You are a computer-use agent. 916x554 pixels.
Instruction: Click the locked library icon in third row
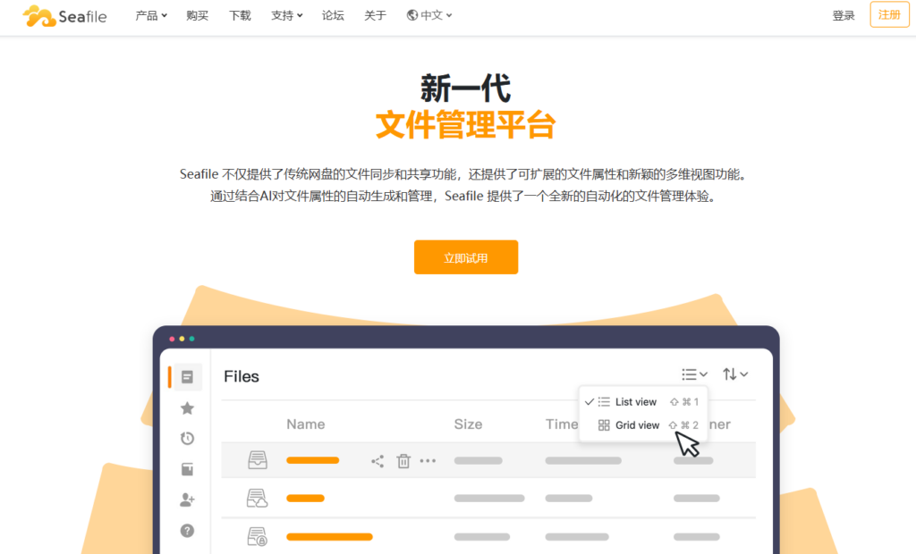[x=257, y=536]
